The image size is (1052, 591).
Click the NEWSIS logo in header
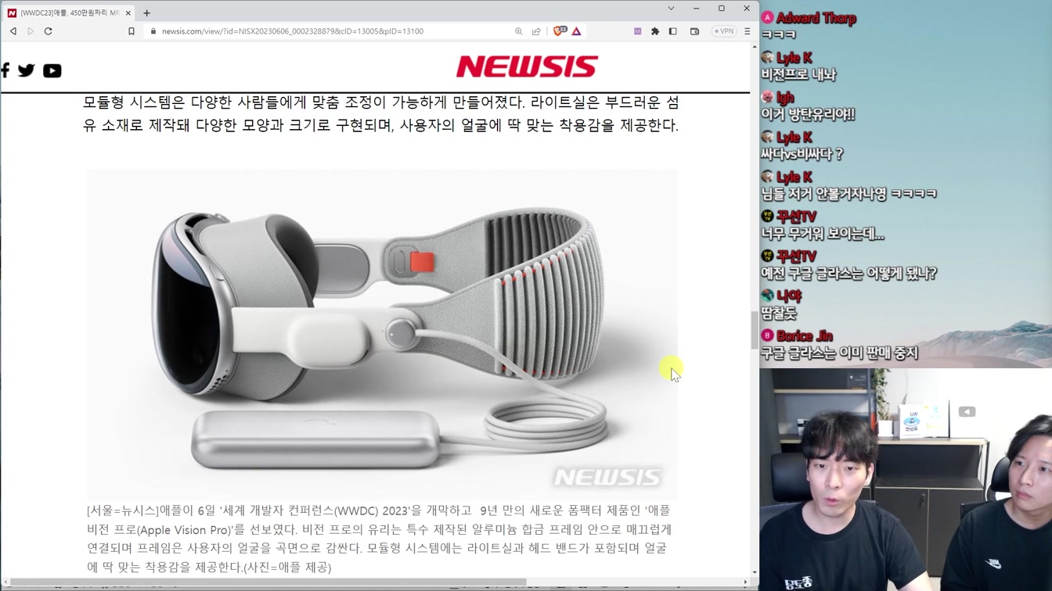[x=527, y=66]
